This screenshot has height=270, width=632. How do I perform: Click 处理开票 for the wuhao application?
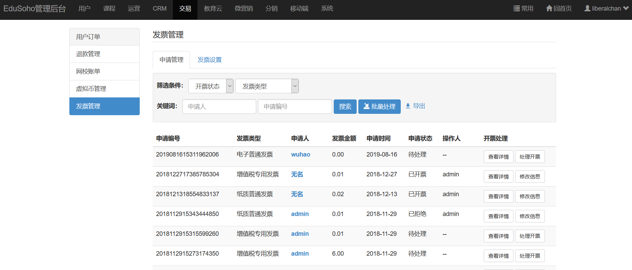[x=530, y=157]
